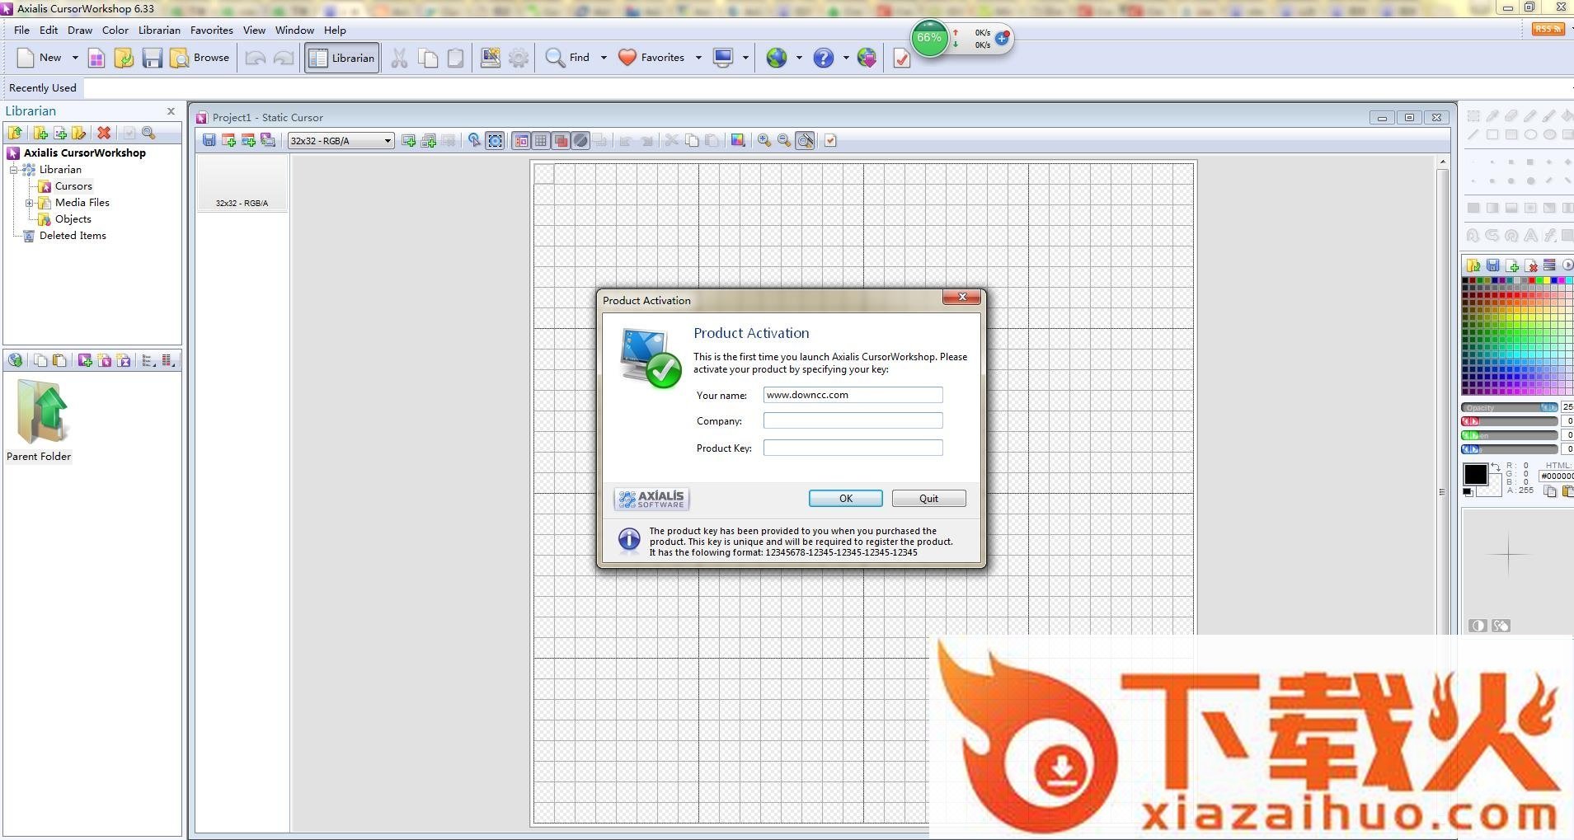This screenshot has height=840, width=1574.
Task: Click the orange RSS feed icon
Action: (1548, 29)
